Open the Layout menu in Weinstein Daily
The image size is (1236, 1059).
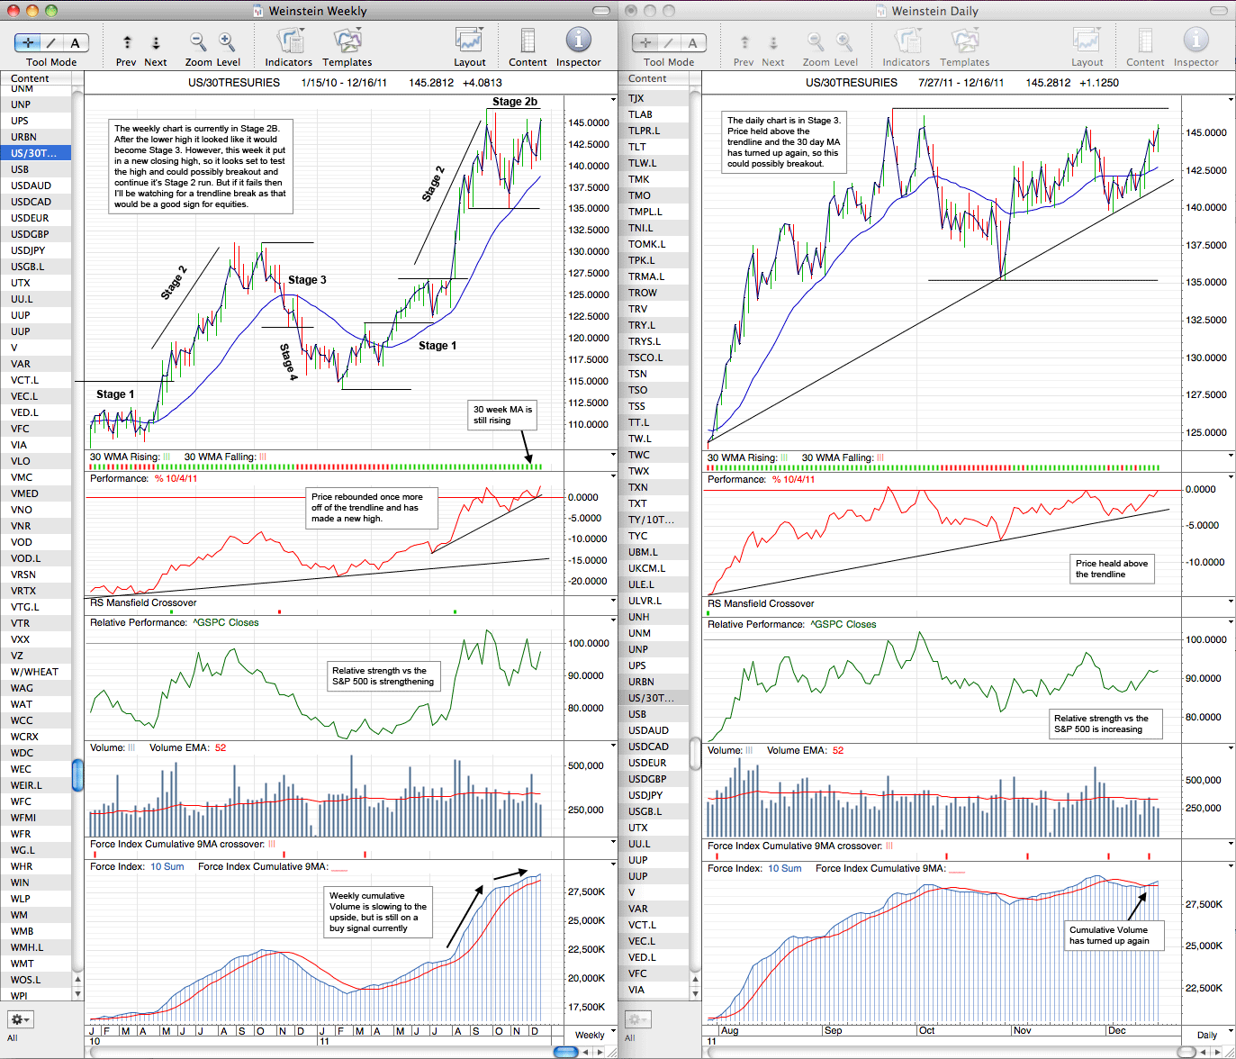[x=1087, y=41]
